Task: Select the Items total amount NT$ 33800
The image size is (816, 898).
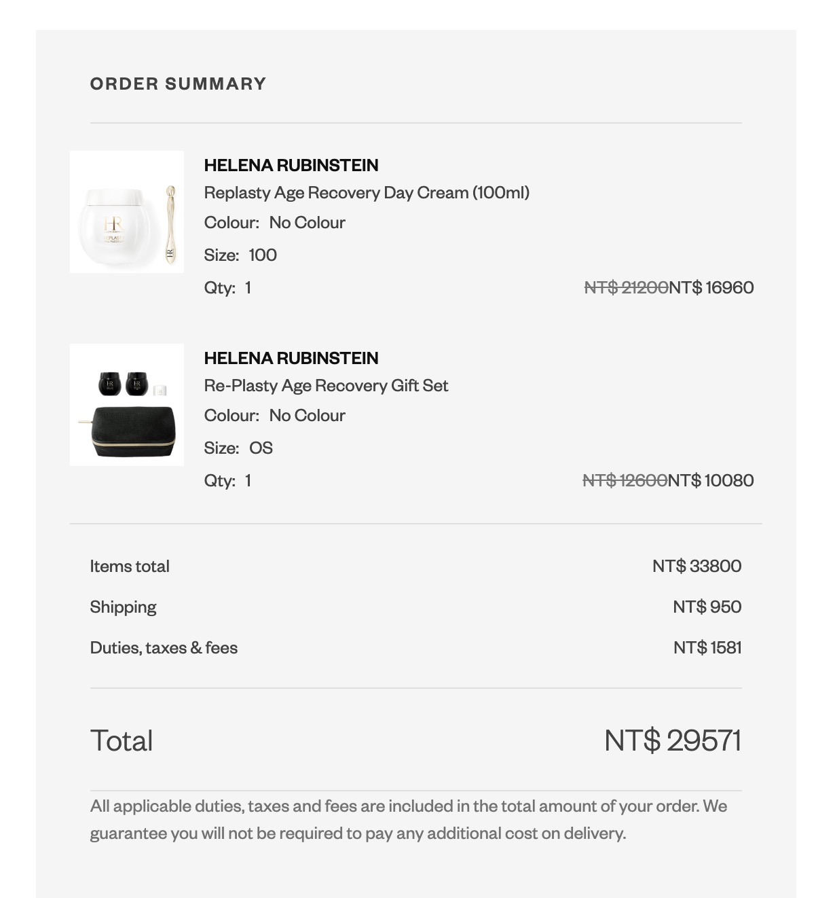Action: pyautogui.click(x=697, y=566)
